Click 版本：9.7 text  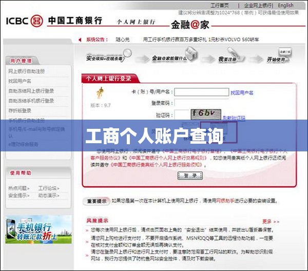pyautogui.click(x=101, y=105)
